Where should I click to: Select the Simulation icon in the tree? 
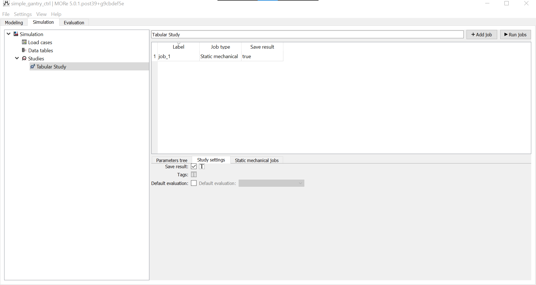click(16, 34)
